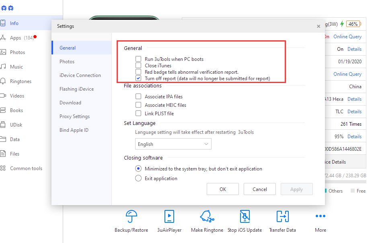Select Minimized to the system tray option
This screenshot has height=243, width=374.
pos(138,168)
